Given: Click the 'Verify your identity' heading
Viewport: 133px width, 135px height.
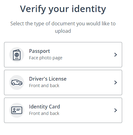Looking at the screenshot, I should tap(63, 9).
